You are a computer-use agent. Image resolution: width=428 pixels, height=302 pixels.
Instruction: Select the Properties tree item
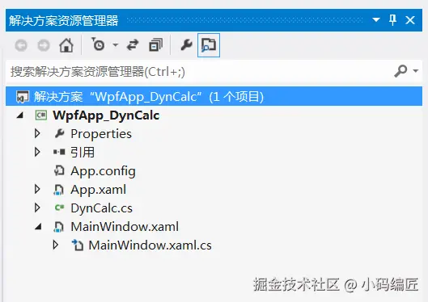coord(101,134)
